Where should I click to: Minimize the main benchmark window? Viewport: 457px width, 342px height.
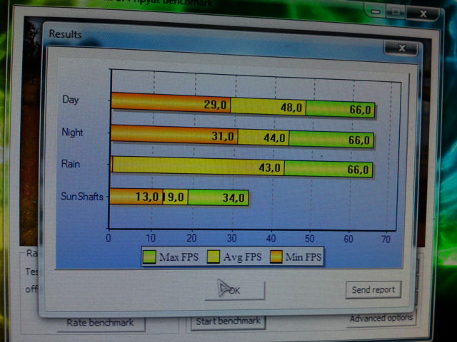click(376, 11)
